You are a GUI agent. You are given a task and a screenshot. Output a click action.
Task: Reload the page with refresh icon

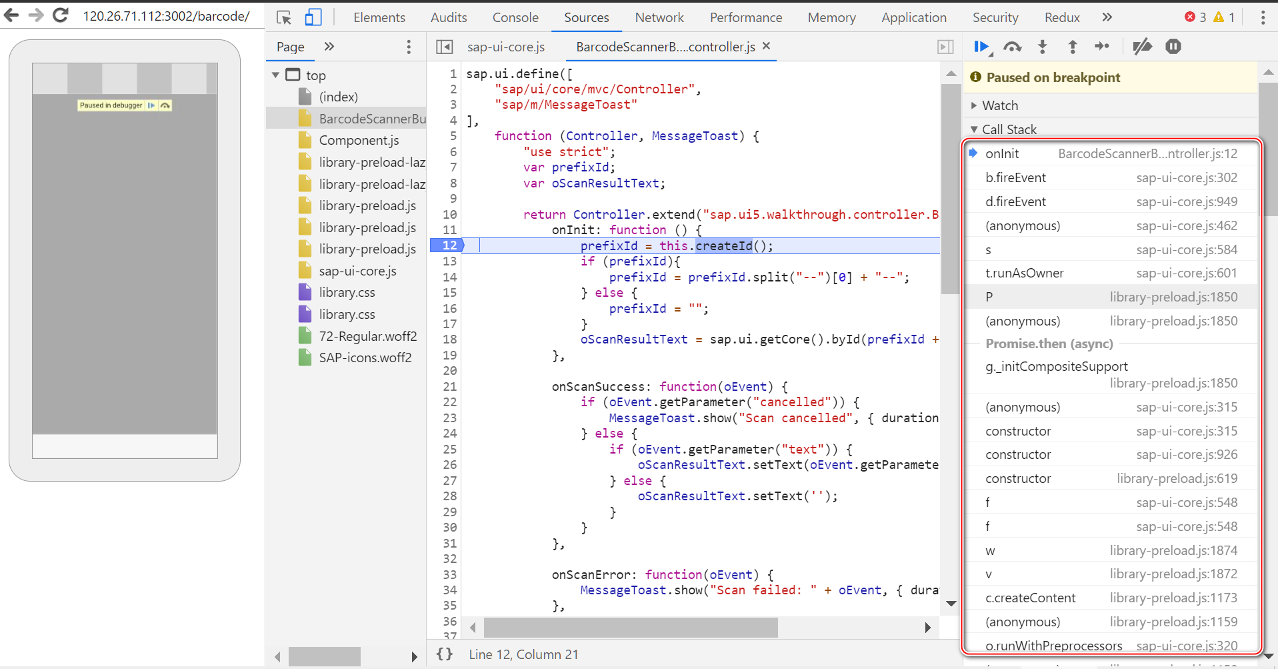pos(61,15)
